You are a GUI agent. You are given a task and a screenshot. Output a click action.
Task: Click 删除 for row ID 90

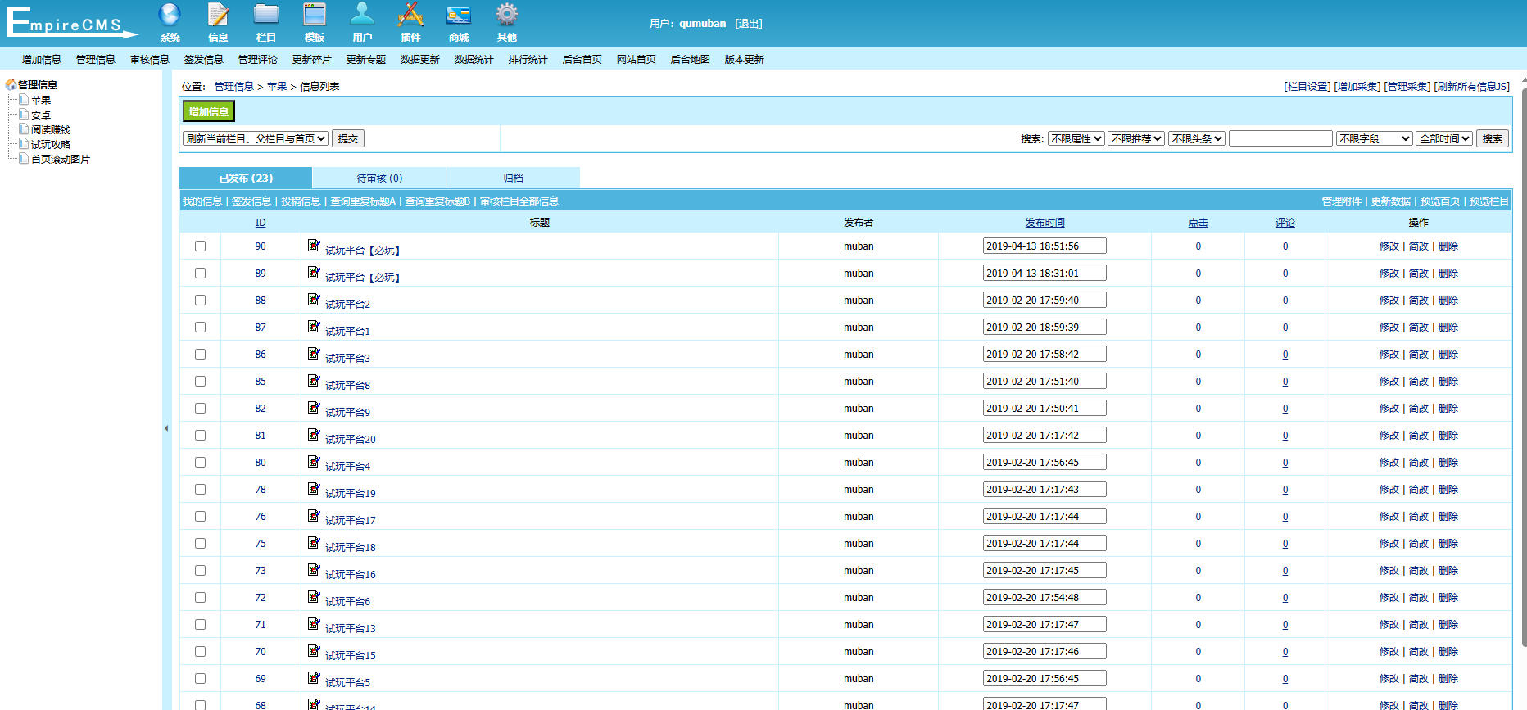(1448, 246)
